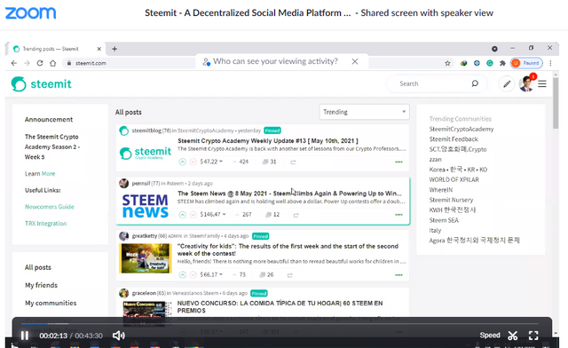568x348 pixels.
Task: Open Steemit Nursery community
Action: pos(451,200)
